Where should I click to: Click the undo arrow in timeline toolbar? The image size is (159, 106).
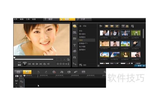pos(38,72)
